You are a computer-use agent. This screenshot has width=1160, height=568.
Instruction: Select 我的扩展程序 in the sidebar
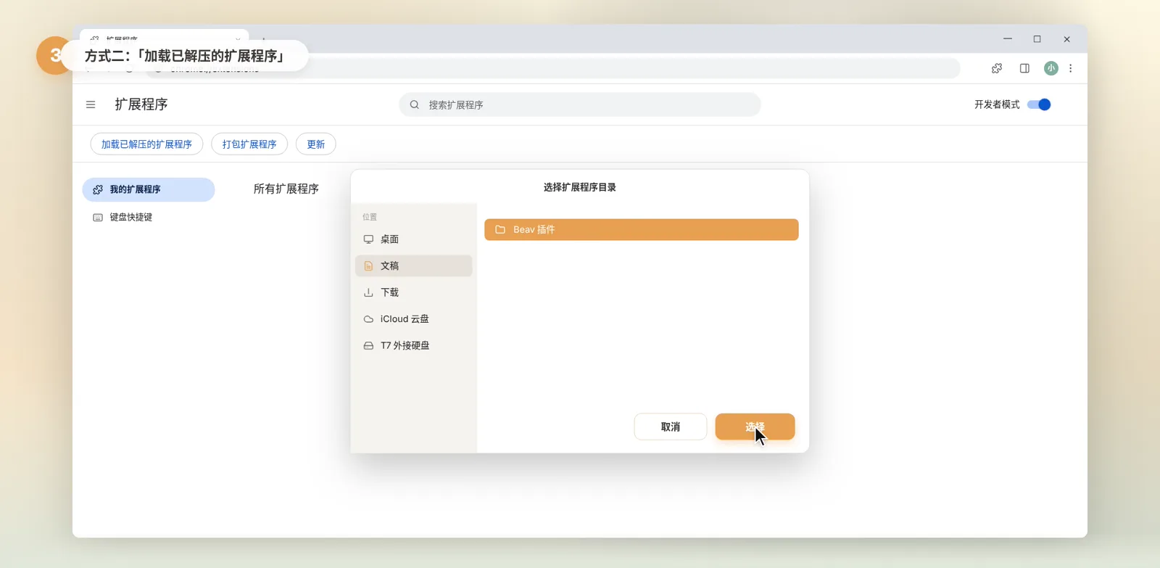tap(149, 189)
